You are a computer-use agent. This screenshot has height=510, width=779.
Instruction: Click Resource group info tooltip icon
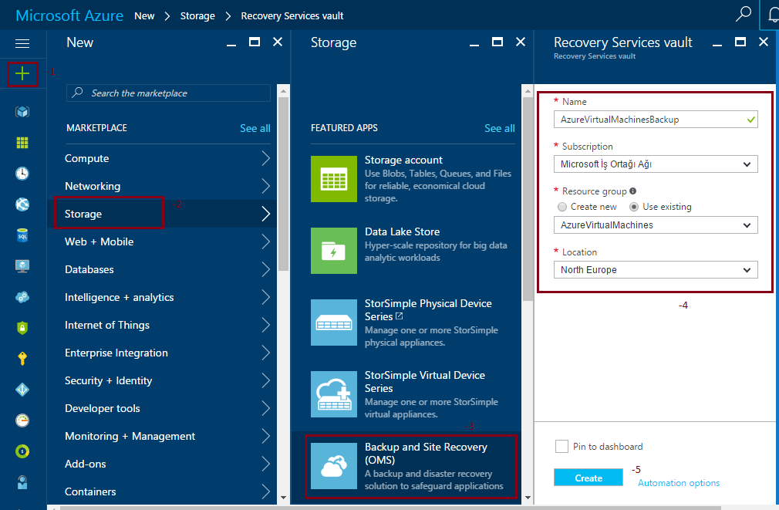pyautogui.click(x=632, y=191)
